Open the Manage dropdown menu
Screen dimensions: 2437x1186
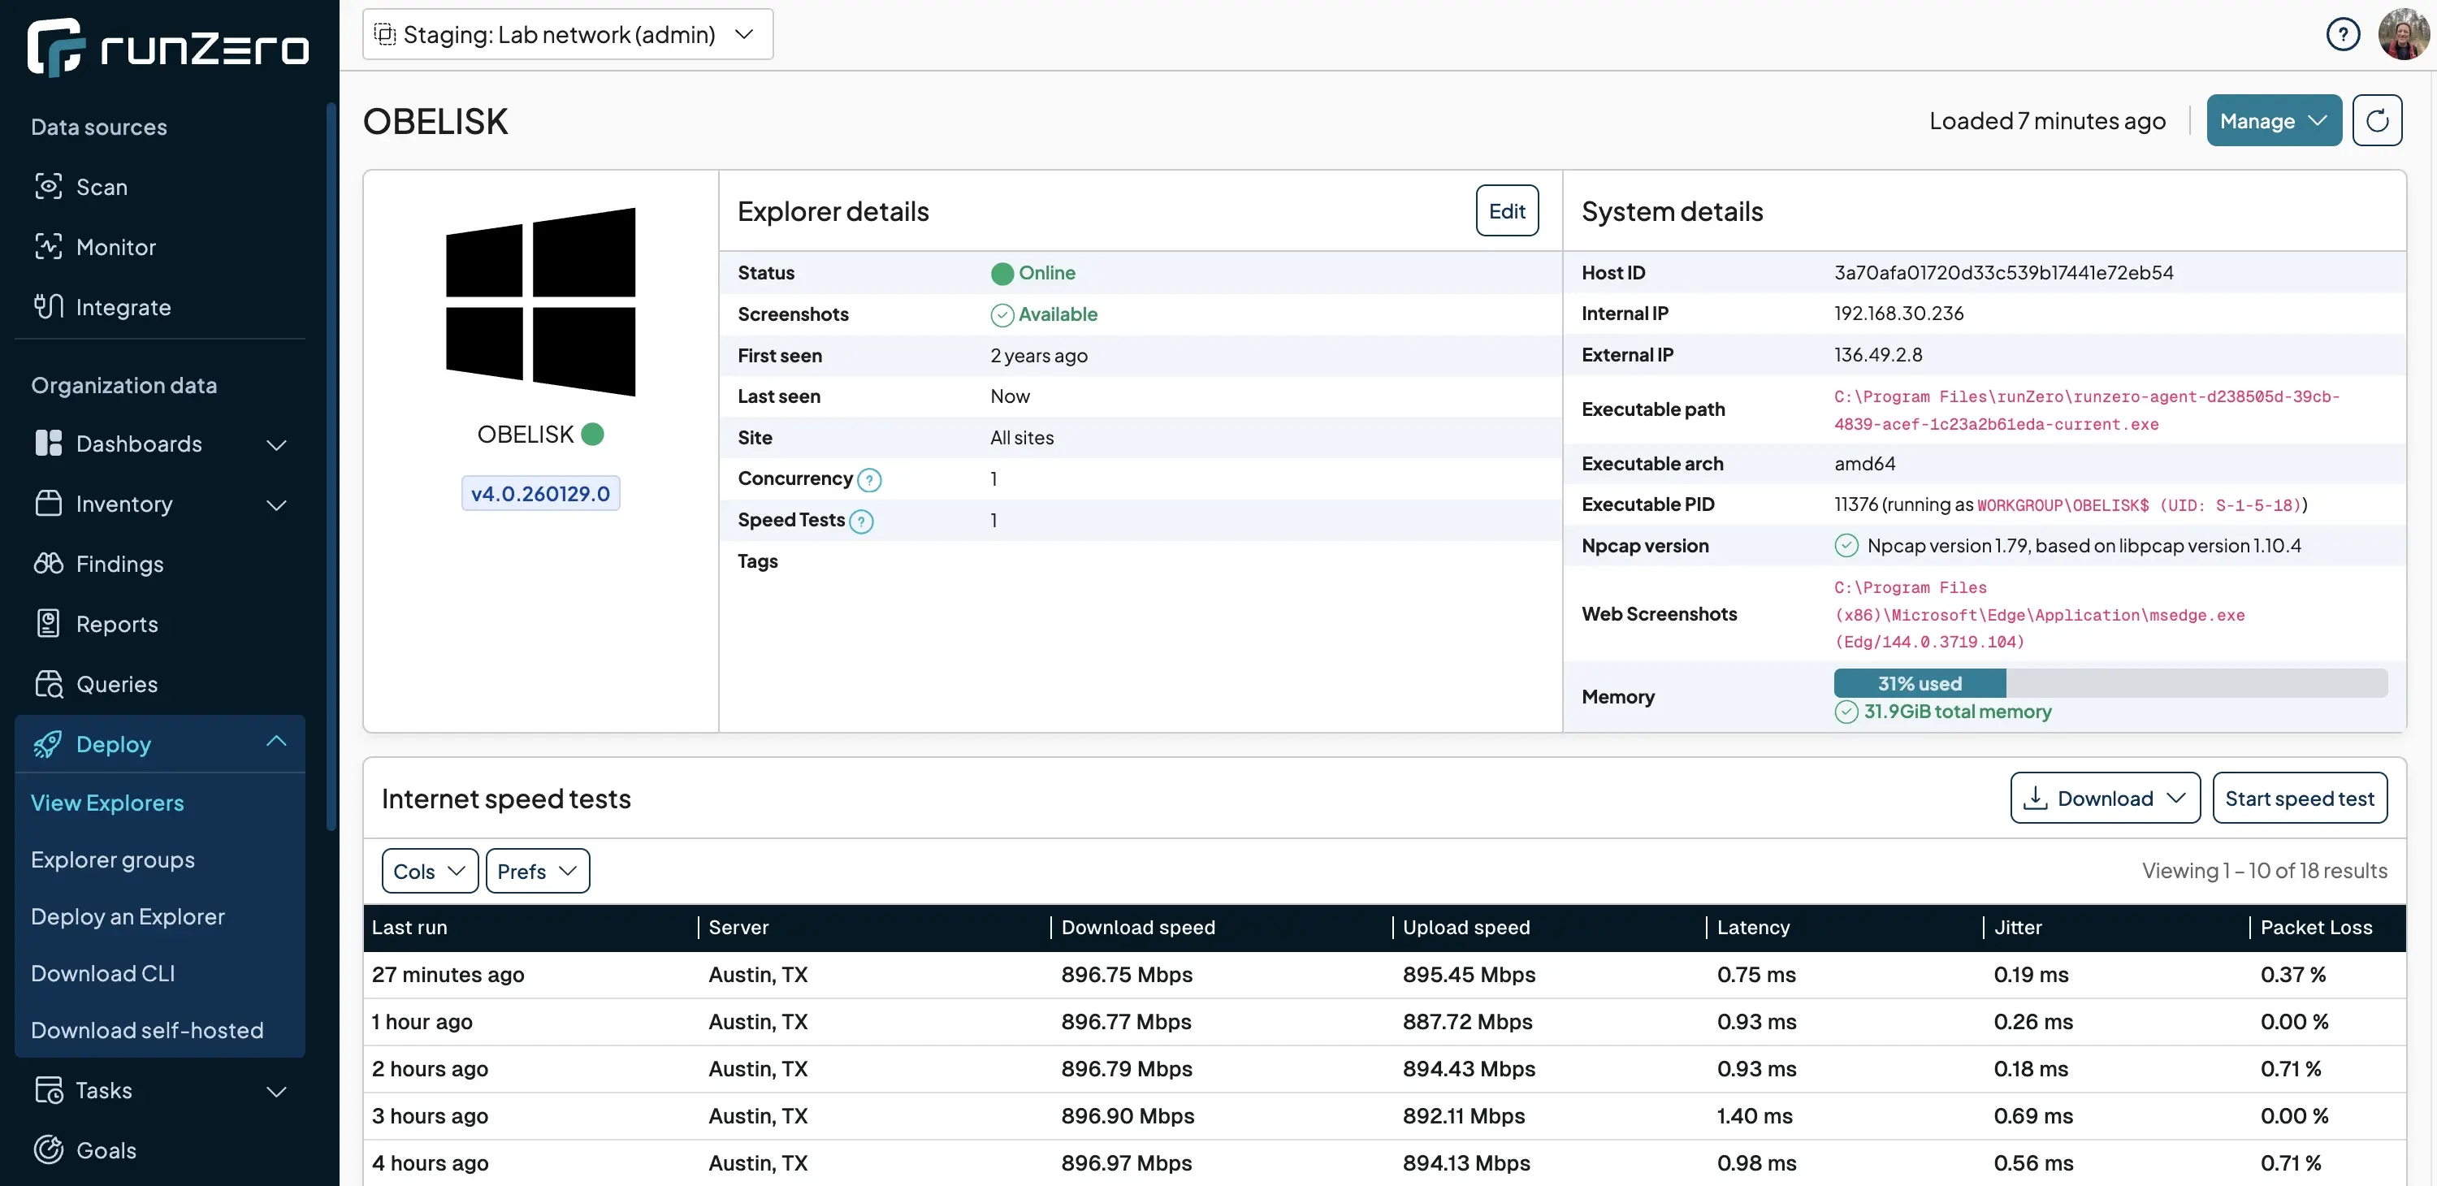coord(2274,120)
